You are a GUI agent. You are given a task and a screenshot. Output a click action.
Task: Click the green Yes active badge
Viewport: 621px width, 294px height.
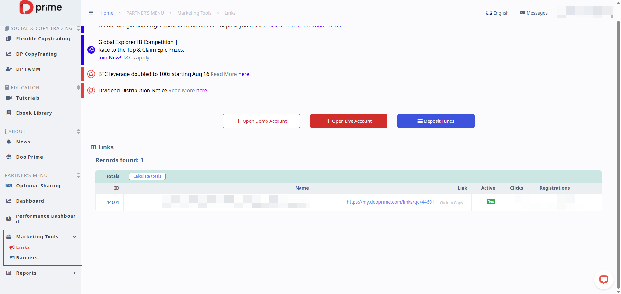(x=491, y=201)
